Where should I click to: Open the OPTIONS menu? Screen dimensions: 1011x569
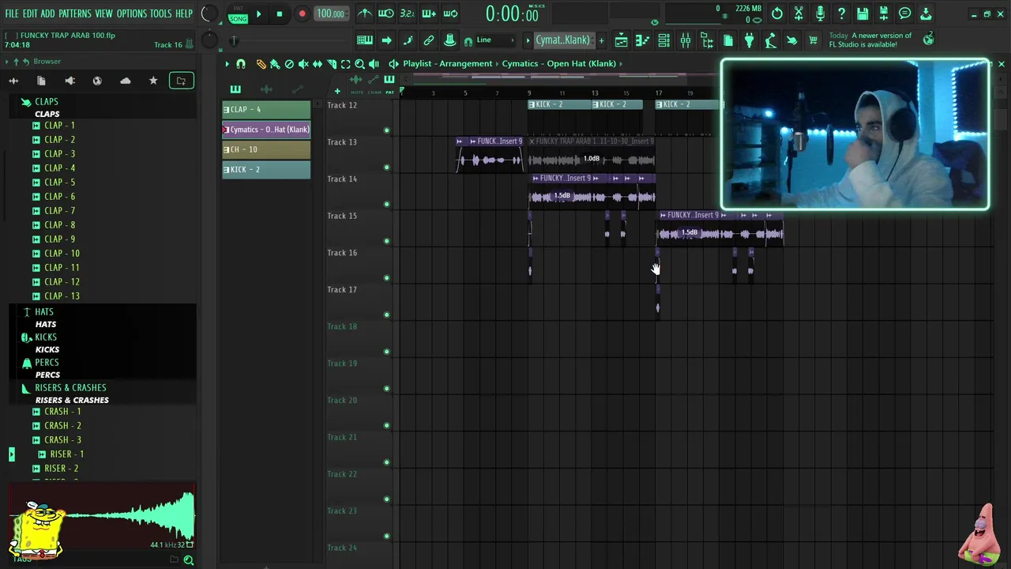click(132, 14)
